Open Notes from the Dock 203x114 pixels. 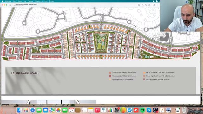tap(91, 110)
